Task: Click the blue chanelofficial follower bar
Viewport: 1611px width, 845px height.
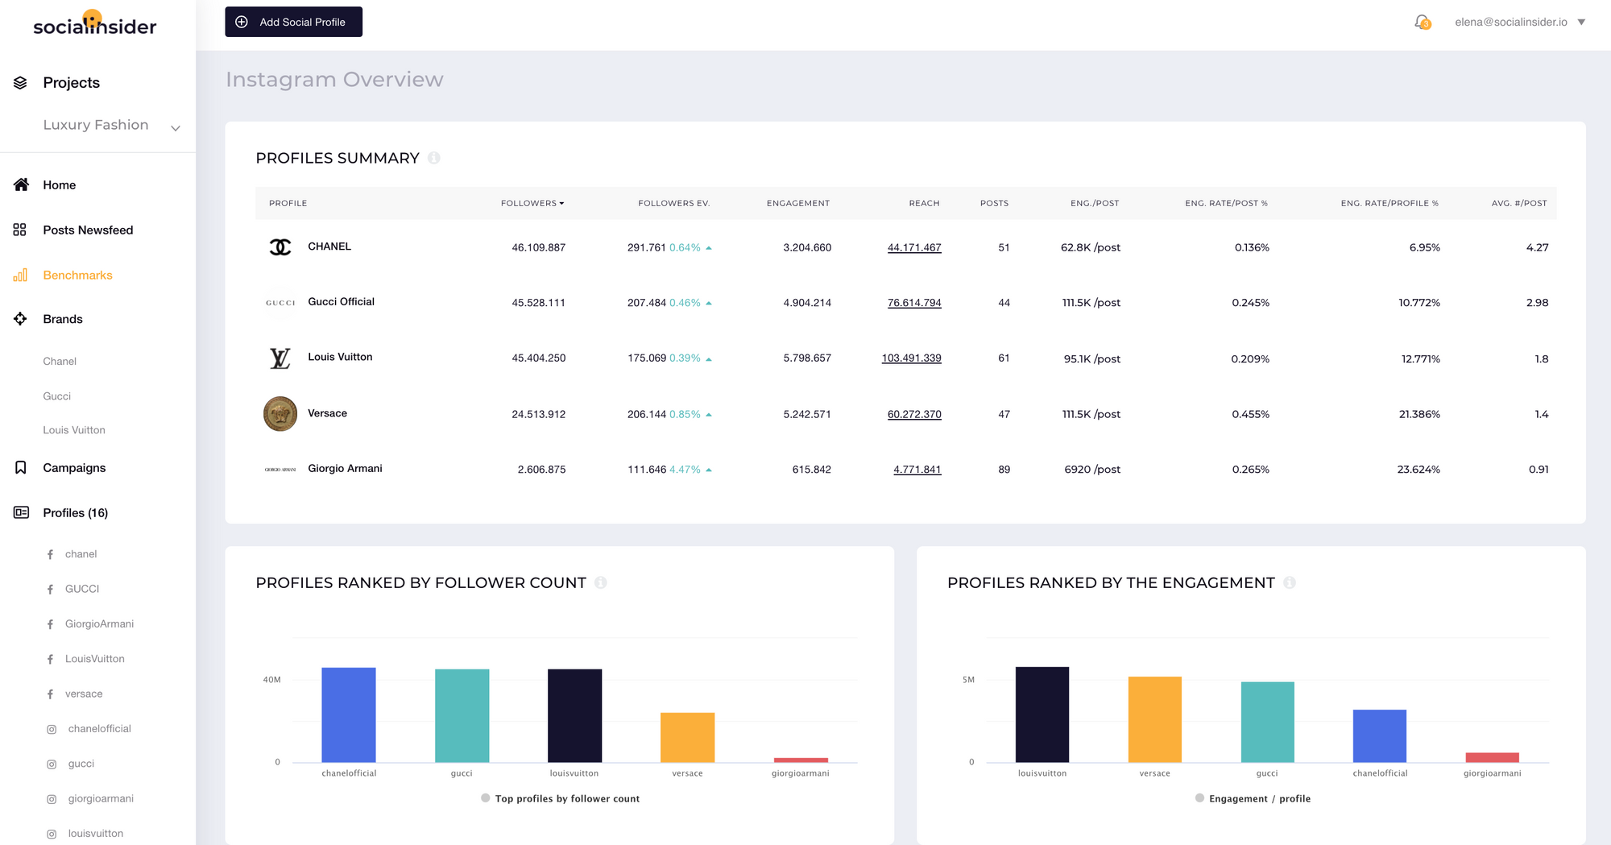Action: coord(349,715)
